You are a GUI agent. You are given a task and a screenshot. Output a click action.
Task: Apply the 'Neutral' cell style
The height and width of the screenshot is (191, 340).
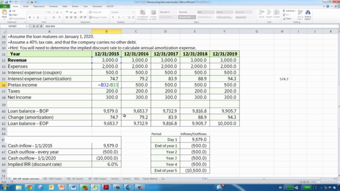coord(243,12)
